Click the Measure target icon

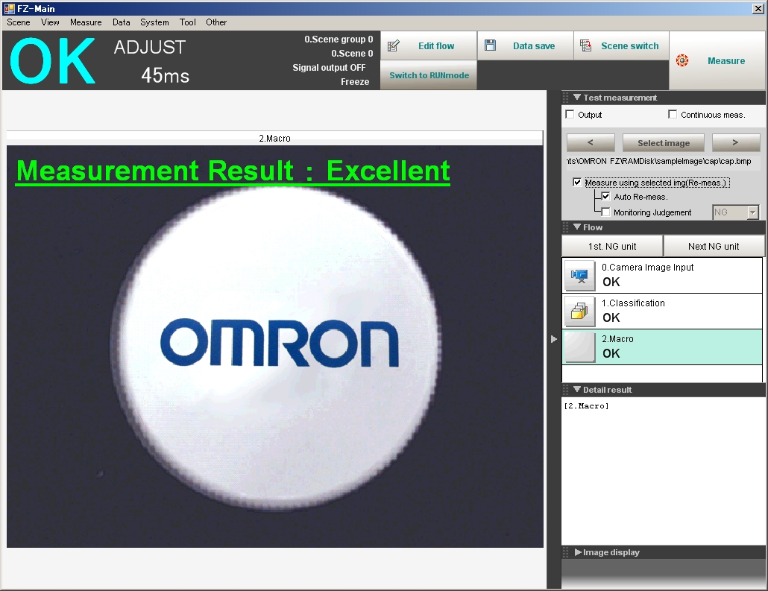click(x=682, y=60)
